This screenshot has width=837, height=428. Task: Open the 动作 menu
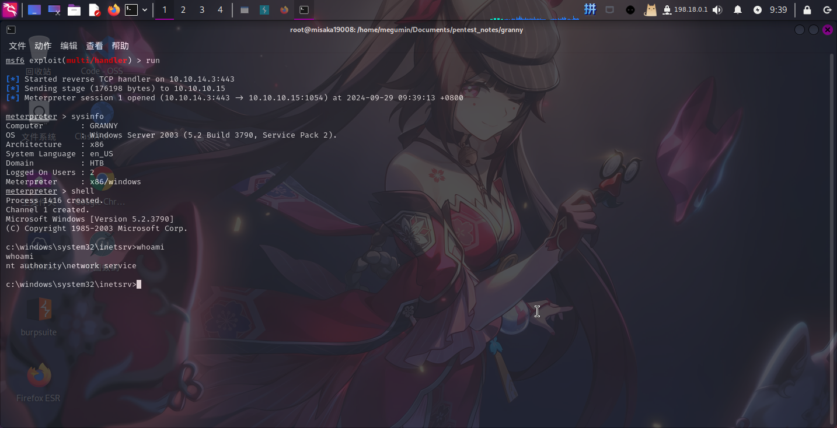click(x=43, y=46)
